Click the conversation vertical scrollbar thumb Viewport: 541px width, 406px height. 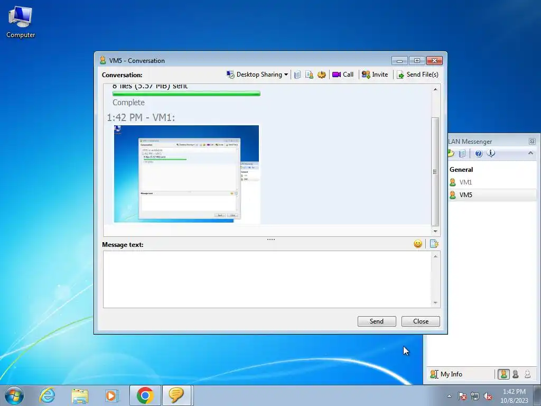(435, 172)
